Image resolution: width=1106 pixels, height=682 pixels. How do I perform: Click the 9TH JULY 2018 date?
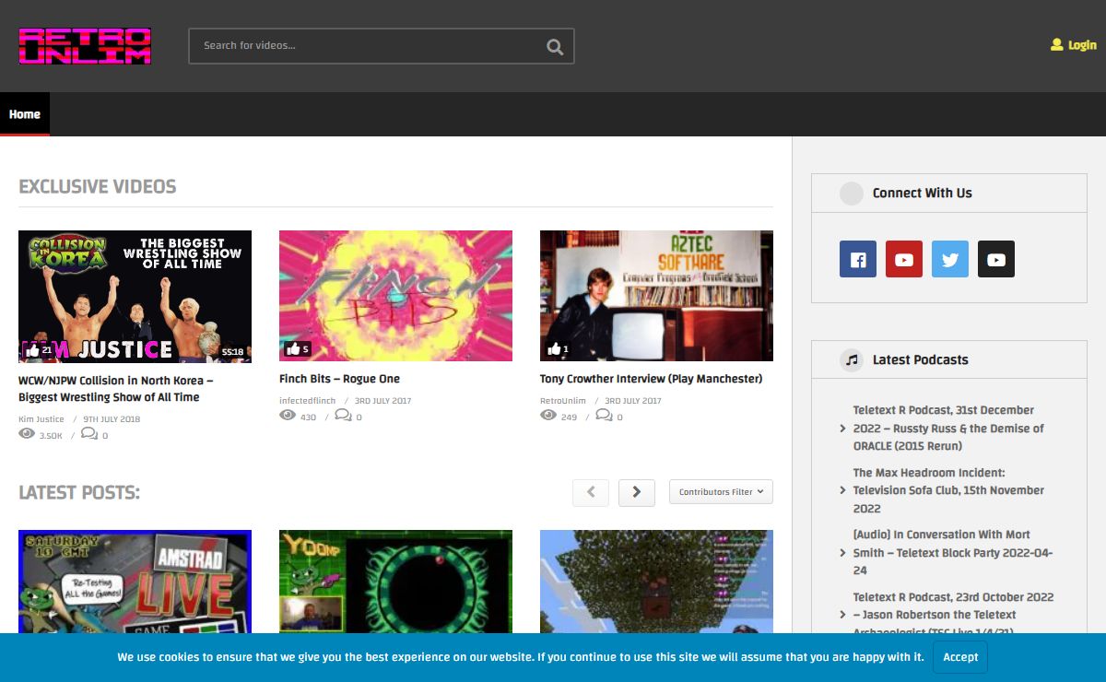112,419
